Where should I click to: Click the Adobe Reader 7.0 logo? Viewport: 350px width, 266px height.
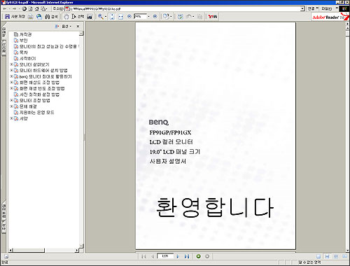coord(330,17)
